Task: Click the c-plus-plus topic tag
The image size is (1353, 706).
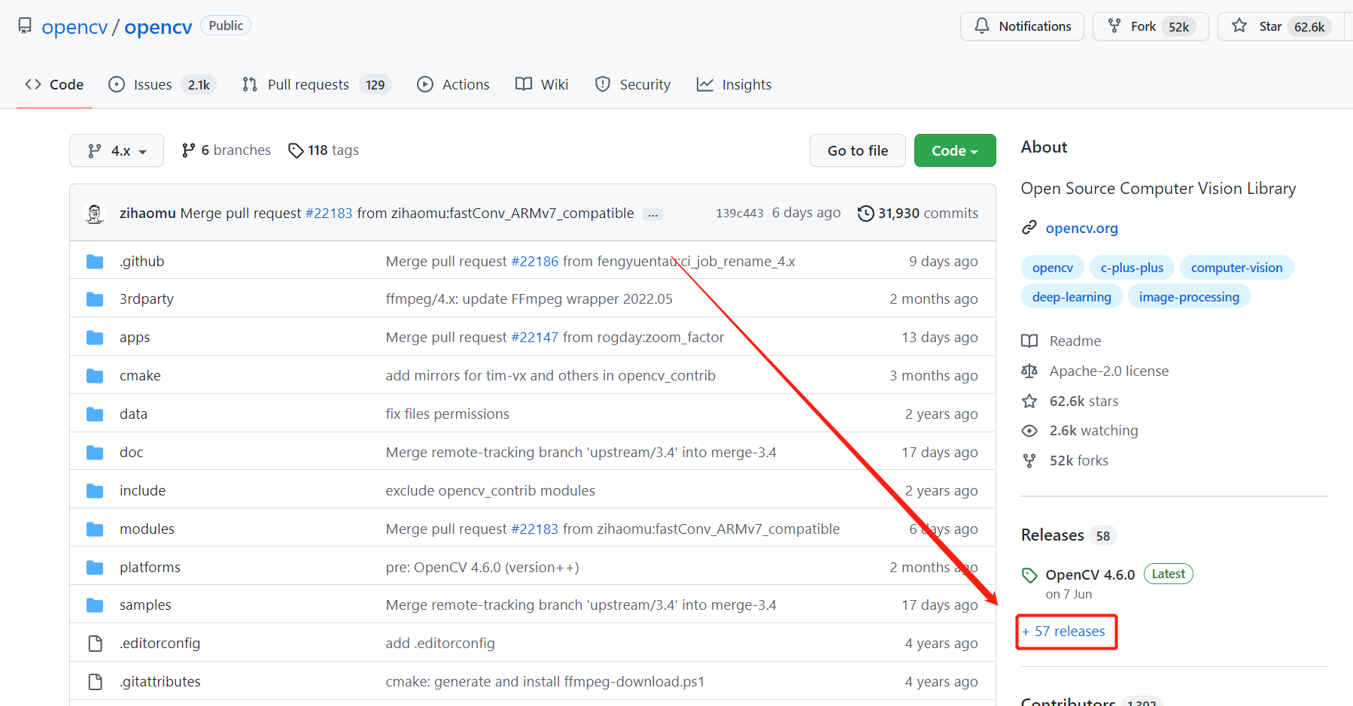Action: pyautogui.click(x=1132, y=268)
